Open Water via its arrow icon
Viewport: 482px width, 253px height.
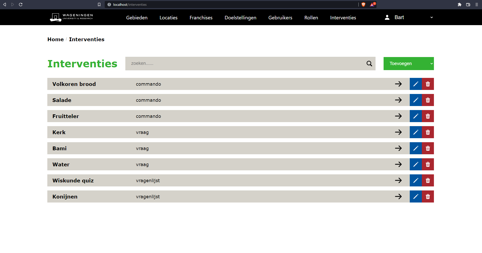tap(398, 164)
